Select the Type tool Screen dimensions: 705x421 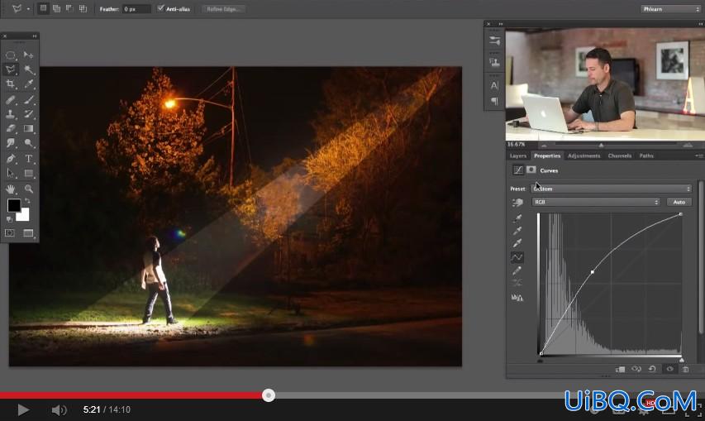coord(28,158)
